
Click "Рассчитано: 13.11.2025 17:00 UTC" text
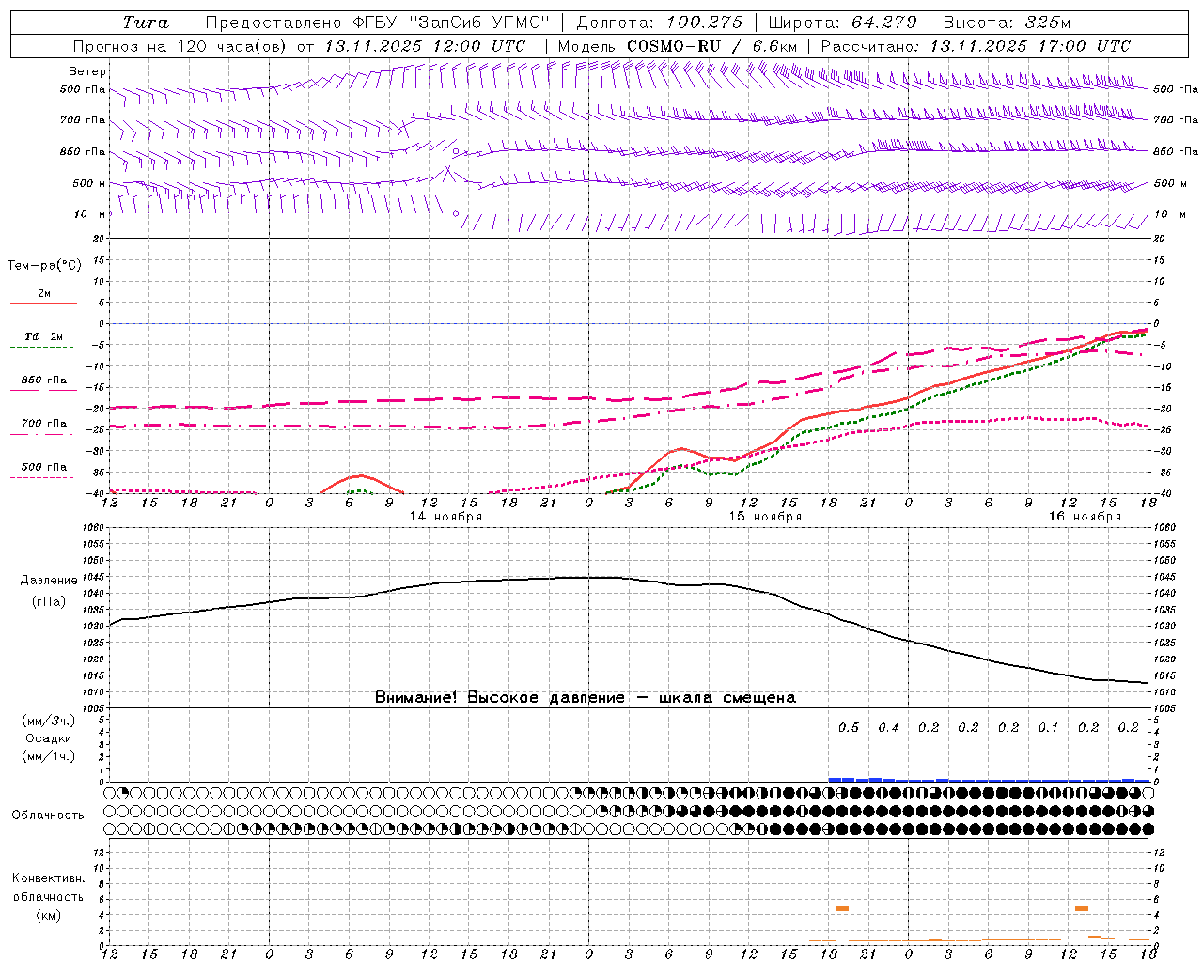click(976, 46)
